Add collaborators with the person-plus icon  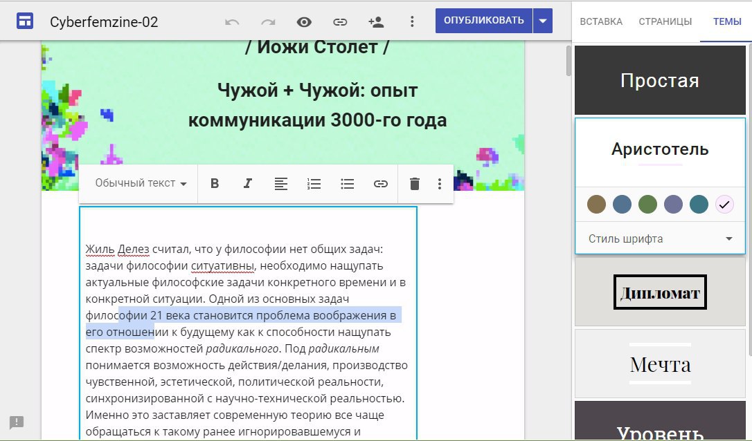(x=376, y=21)
